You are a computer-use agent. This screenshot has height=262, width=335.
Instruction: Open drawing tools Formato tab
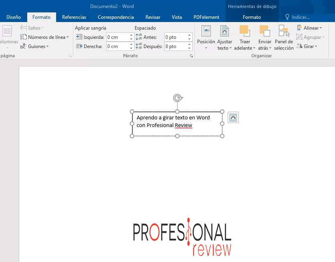(x=252, y=17)
